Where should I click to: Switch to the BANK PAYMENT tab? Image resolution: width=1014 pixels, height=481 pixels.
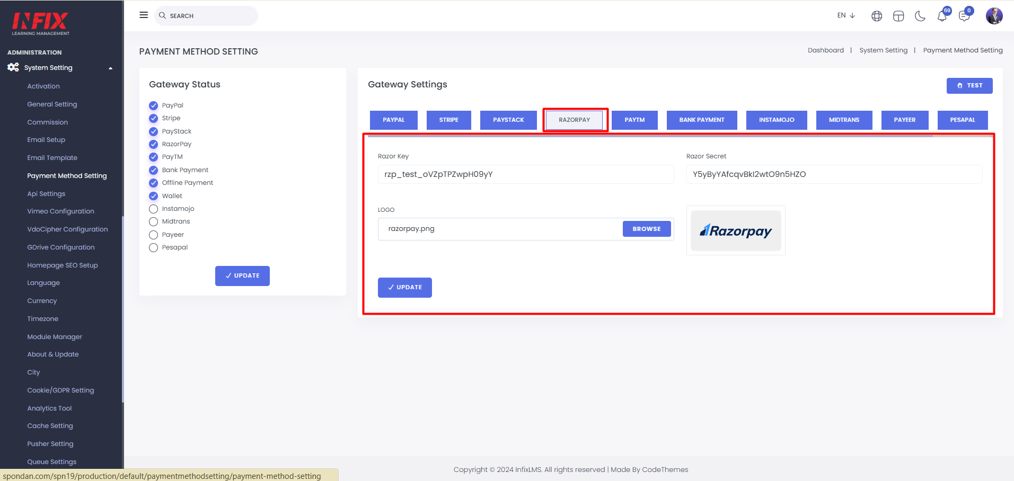click(702, 120)
